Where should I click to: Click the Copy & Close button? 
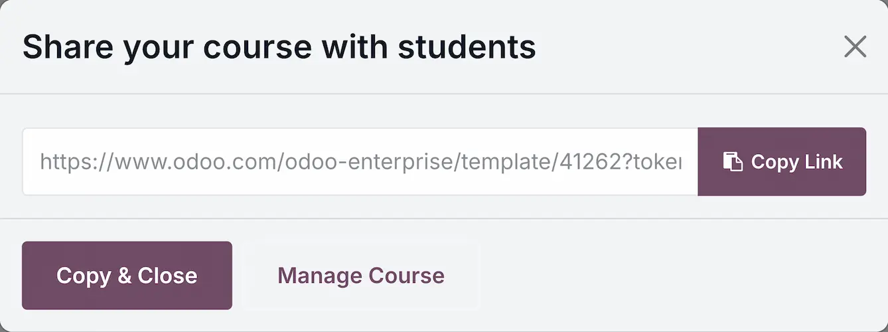(127, 276)
